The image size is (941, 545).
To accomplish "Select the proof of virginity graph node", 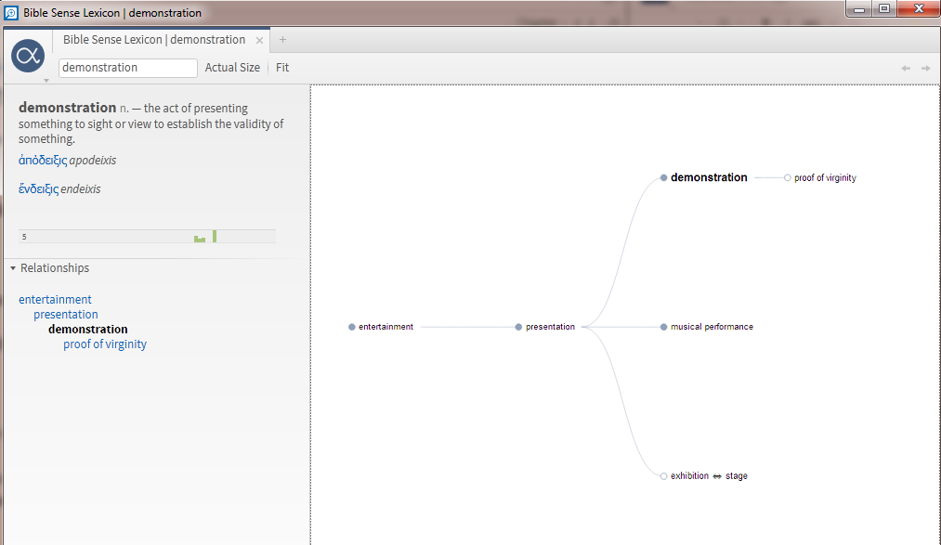I will tap(819, 178).
